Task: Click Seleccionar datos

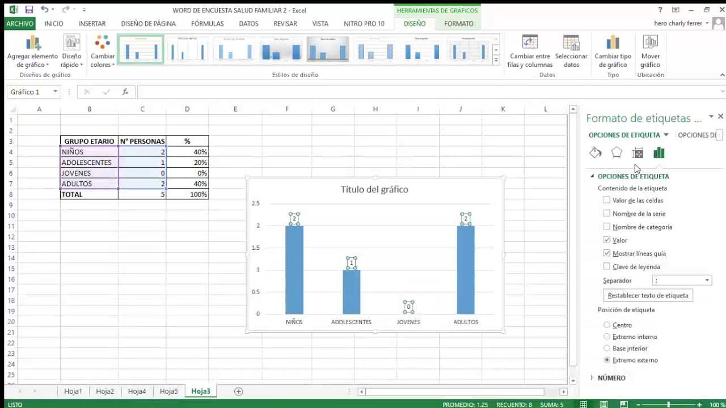Action: [x=571, y=52]
